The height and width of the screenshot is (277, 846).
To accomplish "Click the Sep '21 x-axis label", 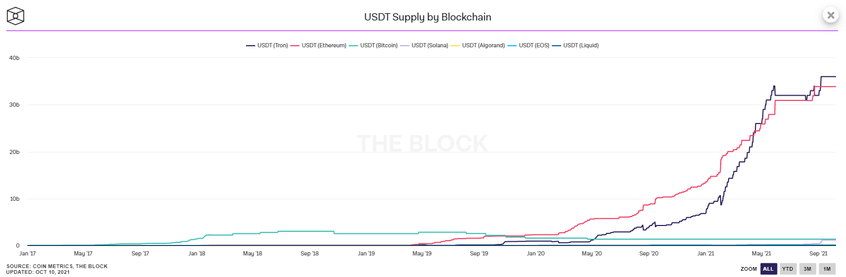I will pos(818,254).
